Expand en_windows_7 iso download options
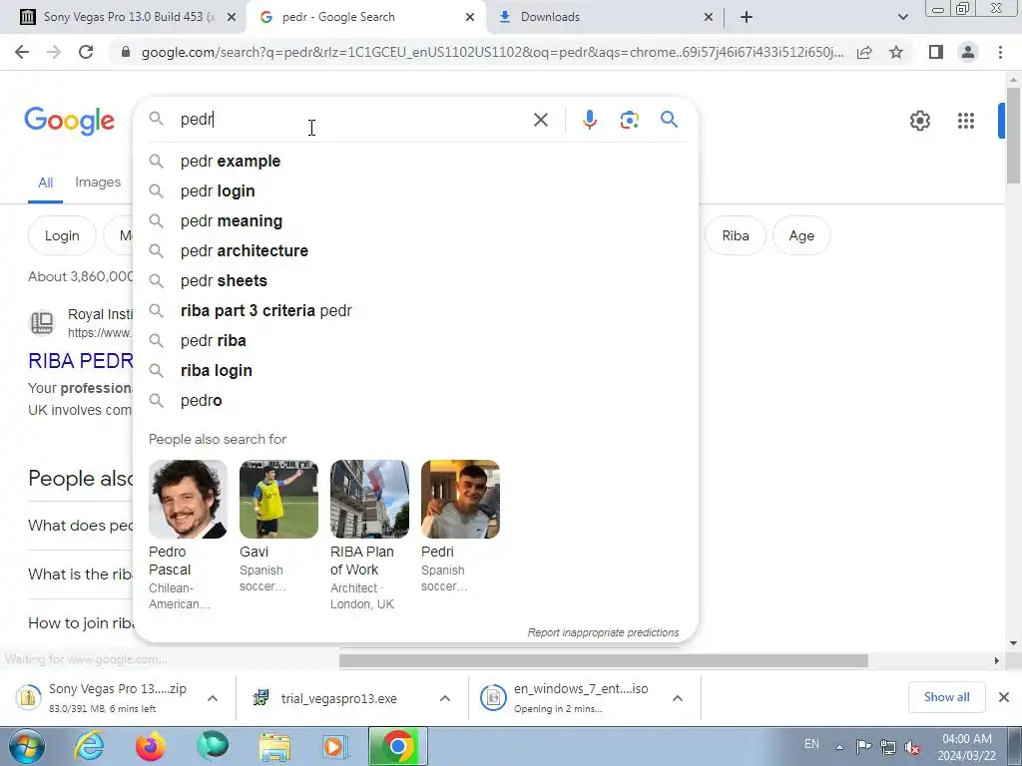1022x766 pixels. pos(678,698)
